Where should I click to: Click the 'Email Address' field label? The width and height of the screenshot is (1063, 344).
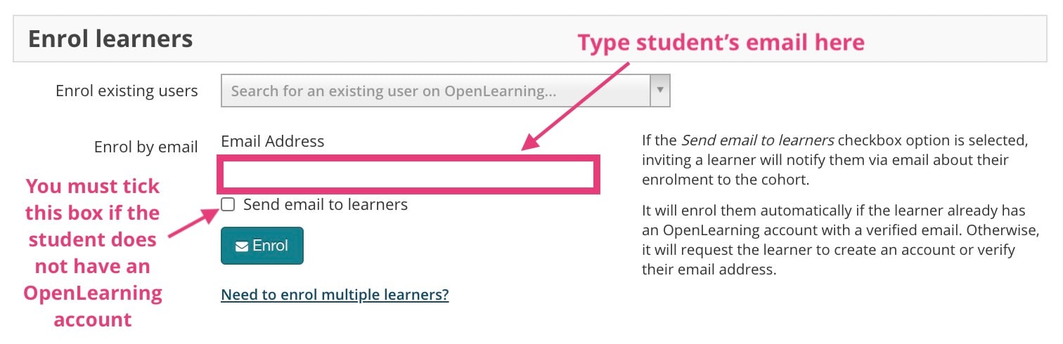click(272, 141)
